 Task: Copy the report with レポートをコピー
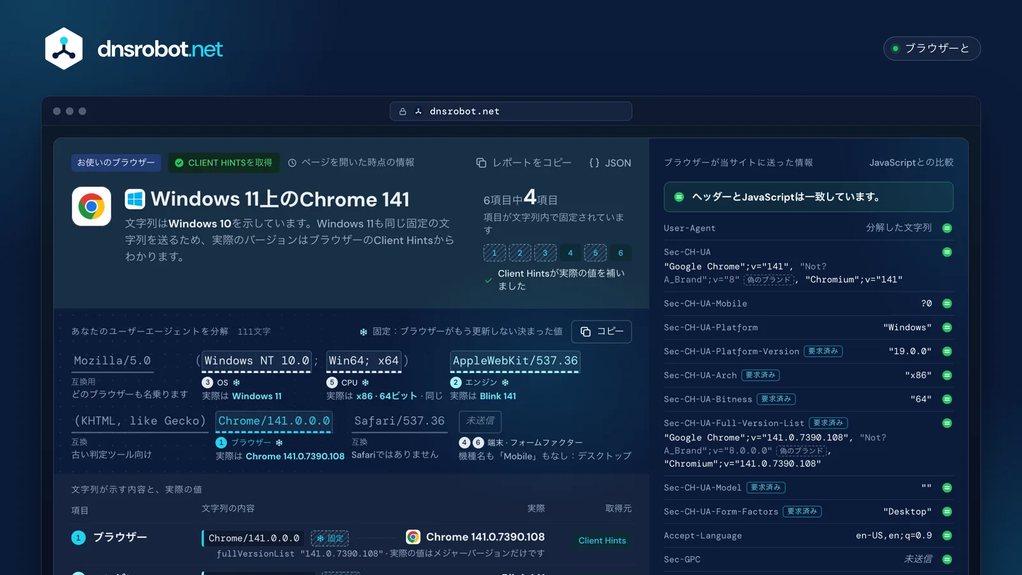point(524,163)
